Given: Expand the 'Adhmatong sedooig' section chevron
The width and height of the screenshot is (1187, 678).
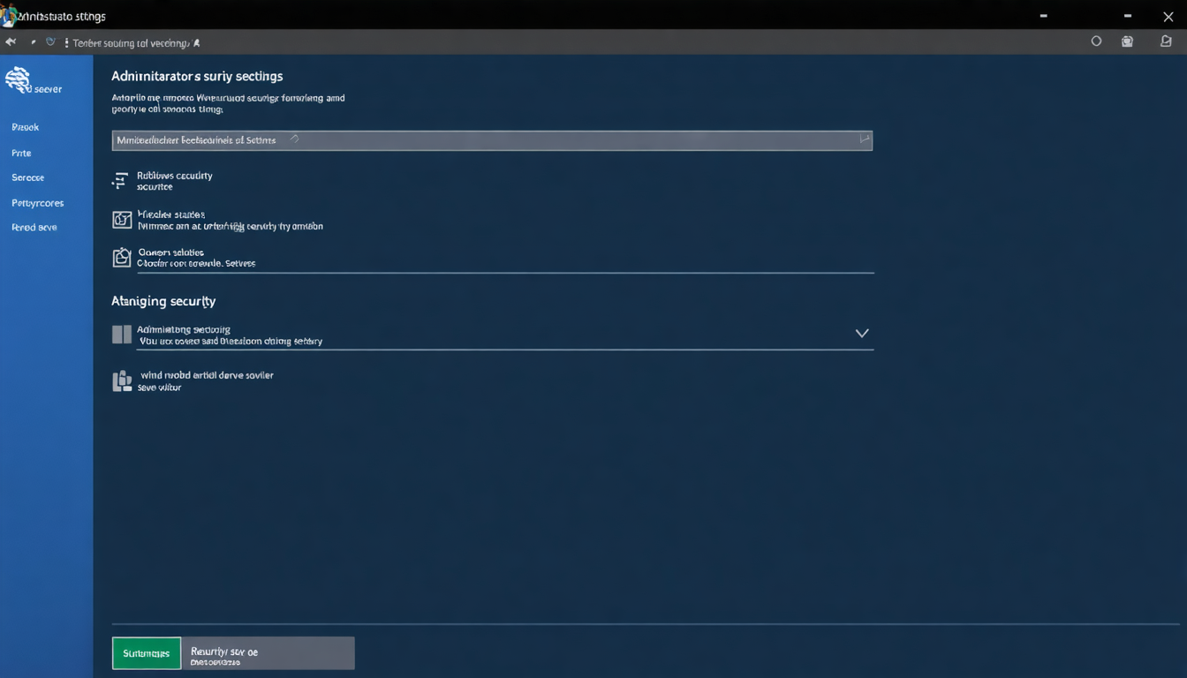Looking at the screenshot, I should pyautogui.click(x=862, y=334).
